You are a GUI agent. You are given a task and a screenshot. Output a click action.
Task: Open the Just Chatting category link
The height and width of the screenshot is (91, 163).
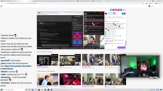click(x=114, y=15)
